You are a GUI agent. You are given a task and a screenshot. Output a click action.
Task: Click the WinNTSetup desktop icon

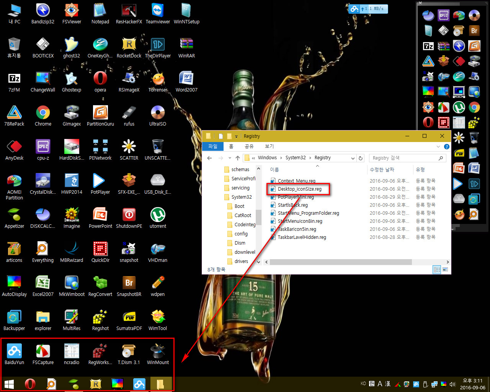(186, 14)
